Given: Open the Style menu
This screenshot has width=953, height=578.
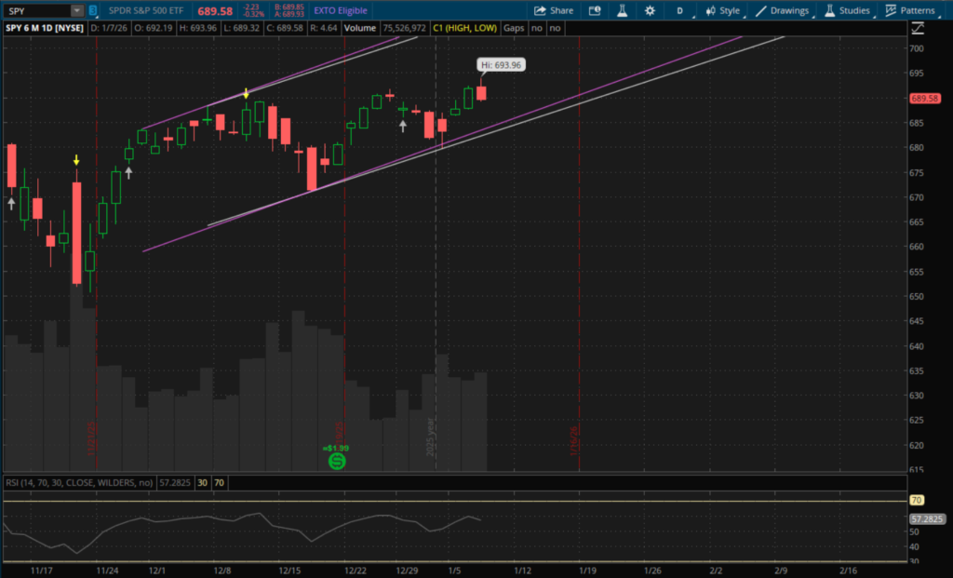Looking at the screenshot, I should click(723, 10).
